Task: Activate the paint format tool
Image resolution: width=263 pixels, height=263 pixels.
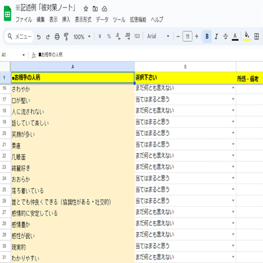Action: [x=66, y=37]
